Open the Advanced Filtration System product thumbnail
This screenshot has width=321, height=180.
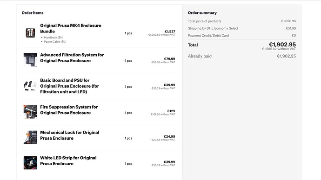coord(30,59)
